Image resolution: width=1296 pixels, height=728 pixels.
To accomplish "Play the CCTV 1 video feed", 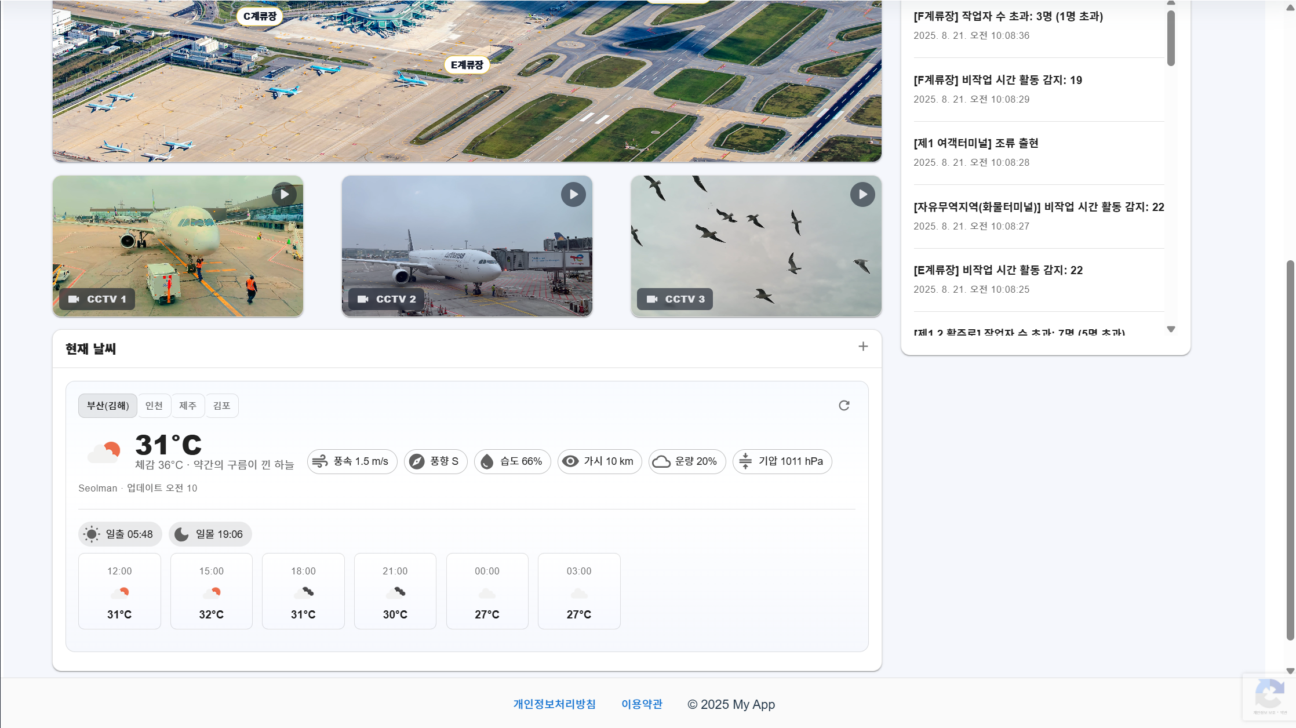I will pos(284,195).
